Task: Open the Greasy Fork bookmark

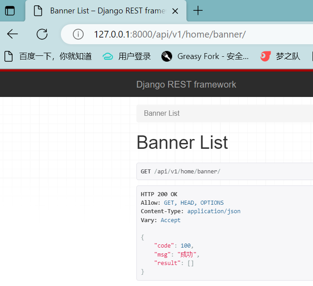Action: click(205, 56)
